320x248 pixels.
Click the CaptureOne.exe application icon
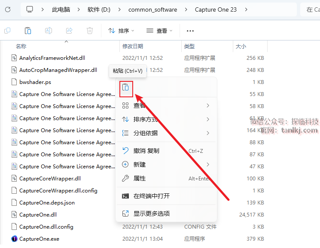[14, 239]
